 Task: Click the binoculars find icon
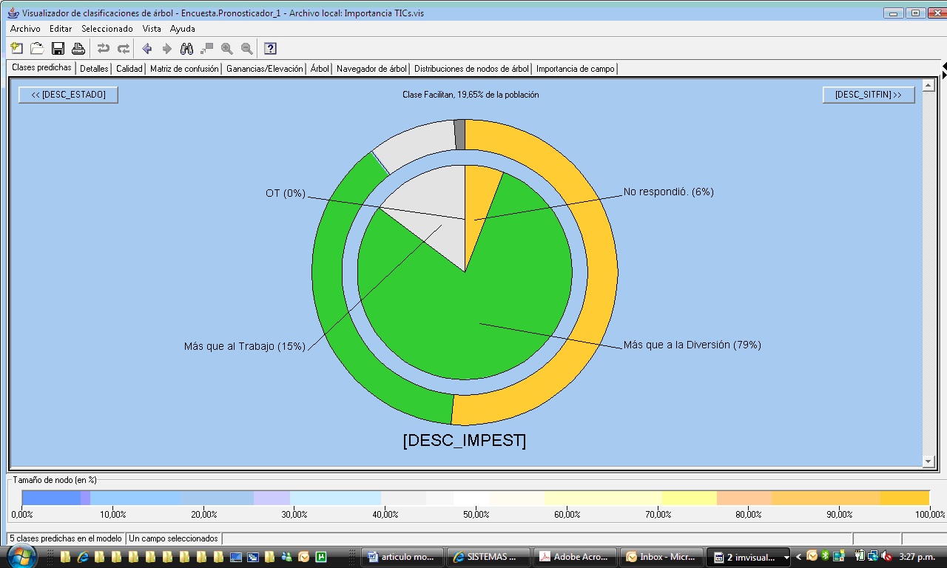coord(187,49)
